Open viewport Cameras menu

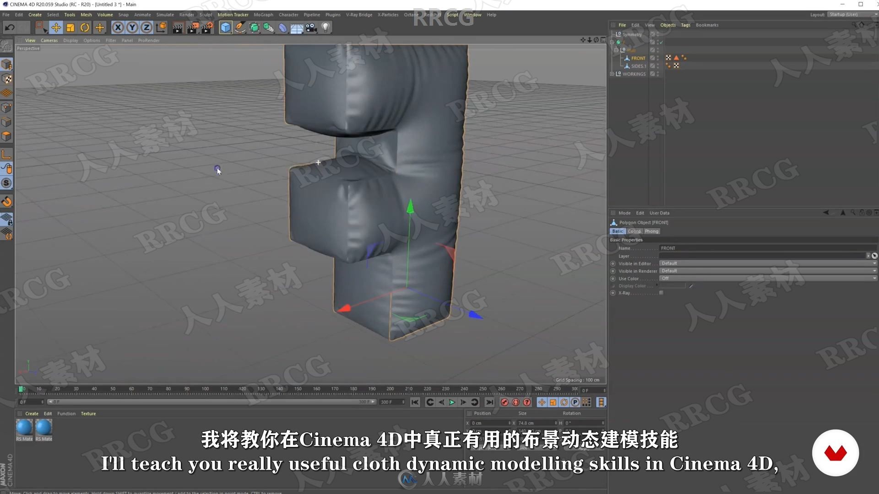click(x=49, y=40)
